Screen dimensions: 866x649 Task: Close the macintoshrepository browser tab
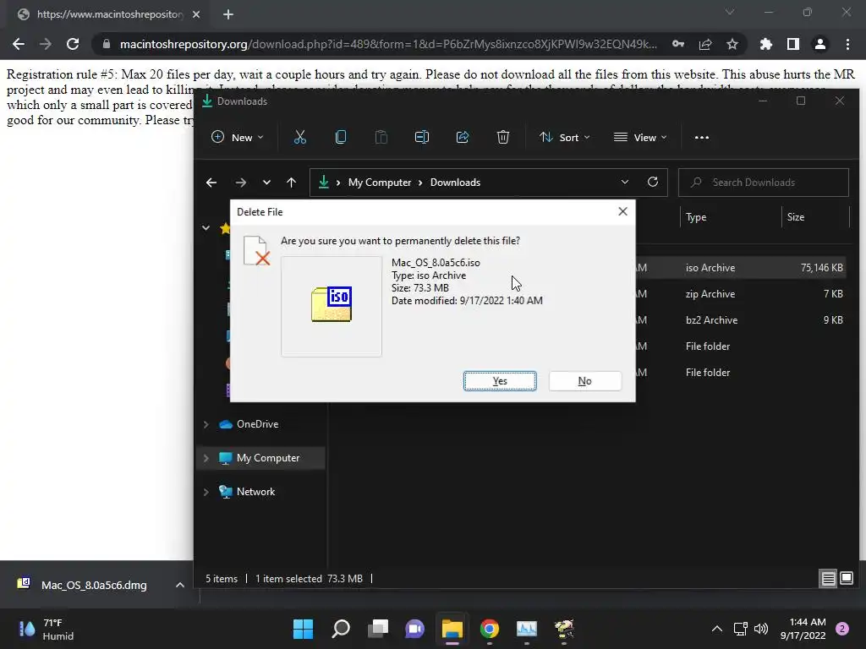(196, 14)
